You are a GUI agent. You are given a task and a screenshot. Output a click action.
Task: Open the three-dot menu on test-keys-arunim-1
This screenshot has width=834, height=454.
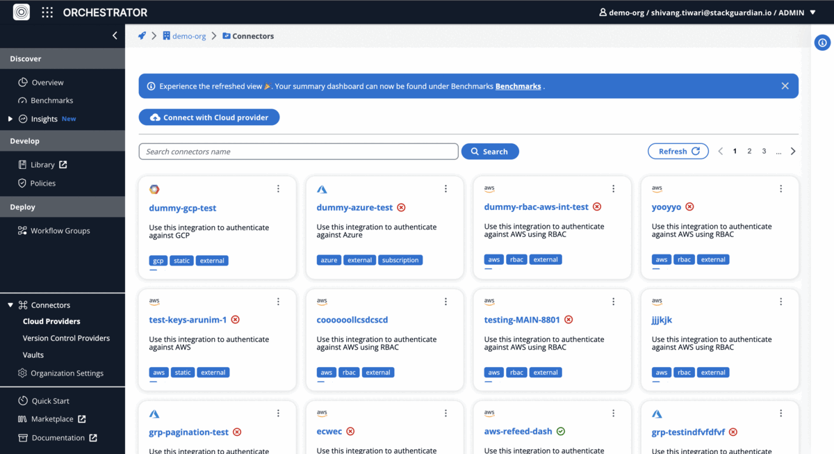tap(278, 301)
